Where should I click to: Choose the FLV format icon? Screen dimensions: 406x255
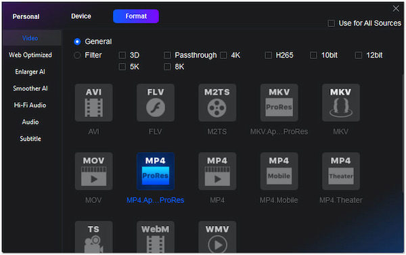pyautogui.click(x=156, y=103)
